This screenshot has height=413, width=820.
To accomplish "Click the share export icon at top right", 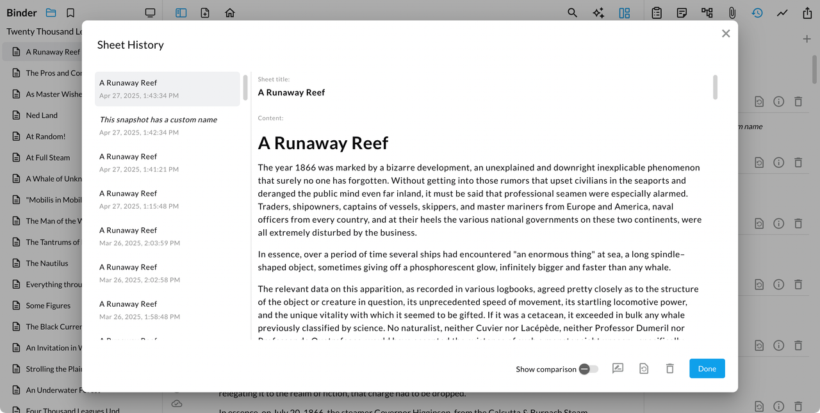I will tap(807, 13).
